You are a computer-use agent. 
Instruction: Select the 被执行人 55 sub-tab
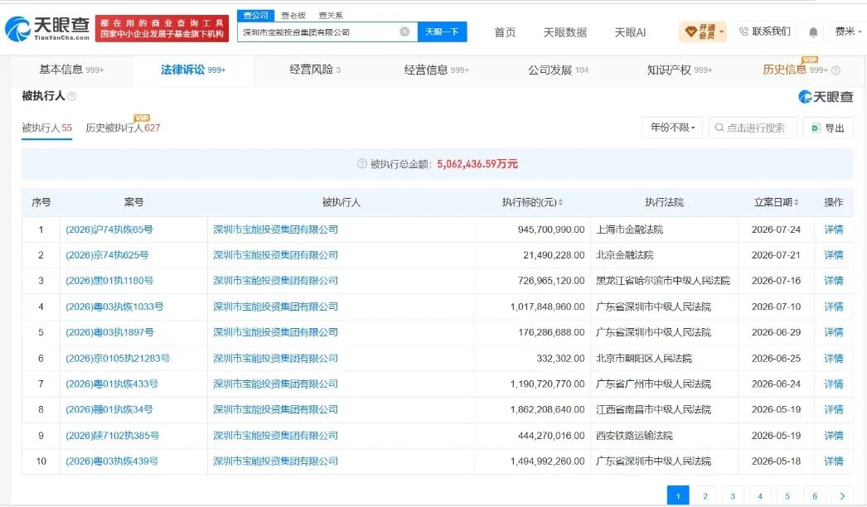(x=47, y=128)
